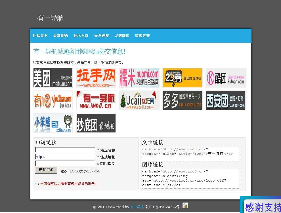
Task: Click the 西安团 tuan029.com logo
Action: click(225, 100)
